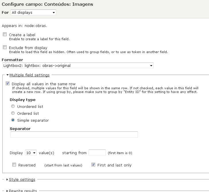This screenshot has width=209, height=192.
Task: Click the Display count dropdown arrow
Action: 34,153
